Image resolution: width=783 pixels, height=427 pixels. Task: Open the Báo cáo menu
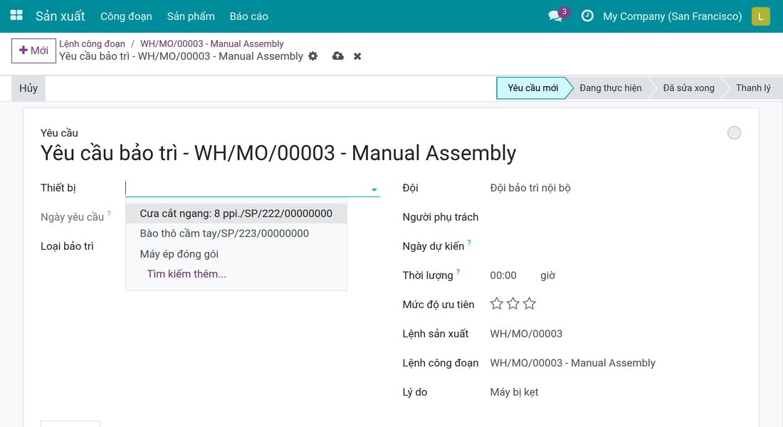coord(248,16)
